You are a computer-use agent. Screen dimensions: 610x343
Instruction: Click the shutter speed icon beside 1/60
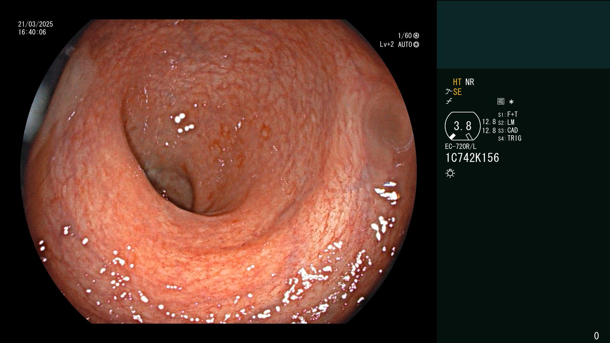click(416, 36)
